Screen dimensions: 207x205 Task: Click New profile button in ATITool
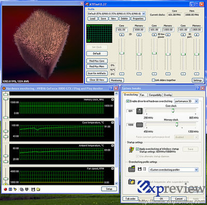(x=113, y=19)
